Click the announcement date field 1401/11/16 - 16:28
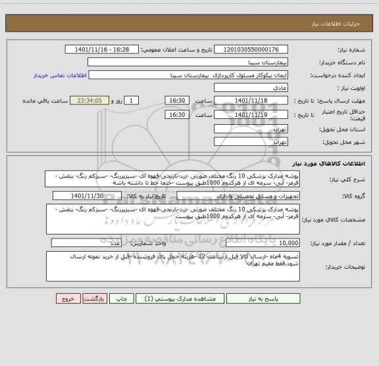The image size is (379, 366). click(x=102, y=49)
